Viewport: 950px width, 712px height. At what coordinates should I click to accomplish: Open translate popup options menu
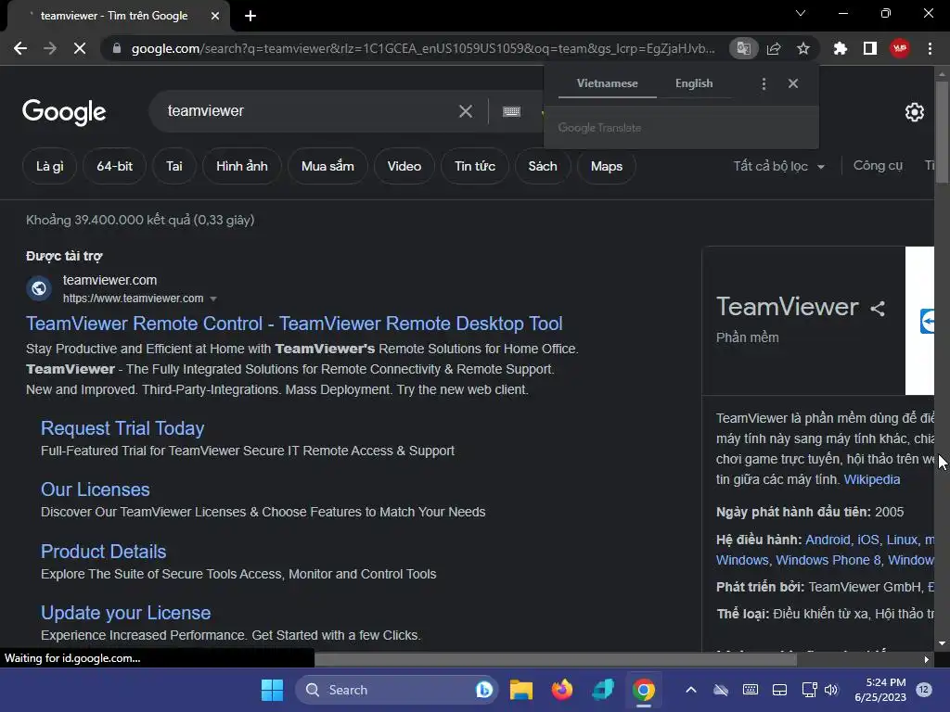[x=764, y=83]
